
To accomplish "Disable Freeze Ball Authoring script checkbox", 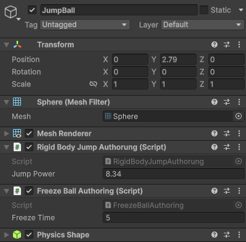I will (x=29, y=191).
